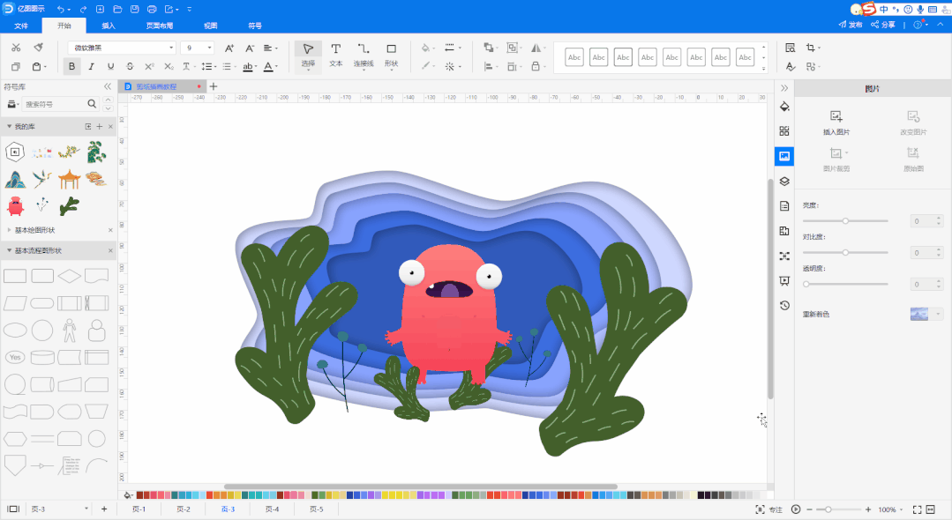The width and height of the screenshot is (952, 520).
Task: Click the Undo arrow in title bar
Action: (x=61, y=9)
